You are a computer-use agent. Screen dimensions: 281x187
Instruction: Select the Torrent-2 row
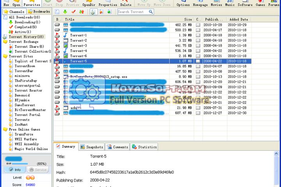coord(152,41)
